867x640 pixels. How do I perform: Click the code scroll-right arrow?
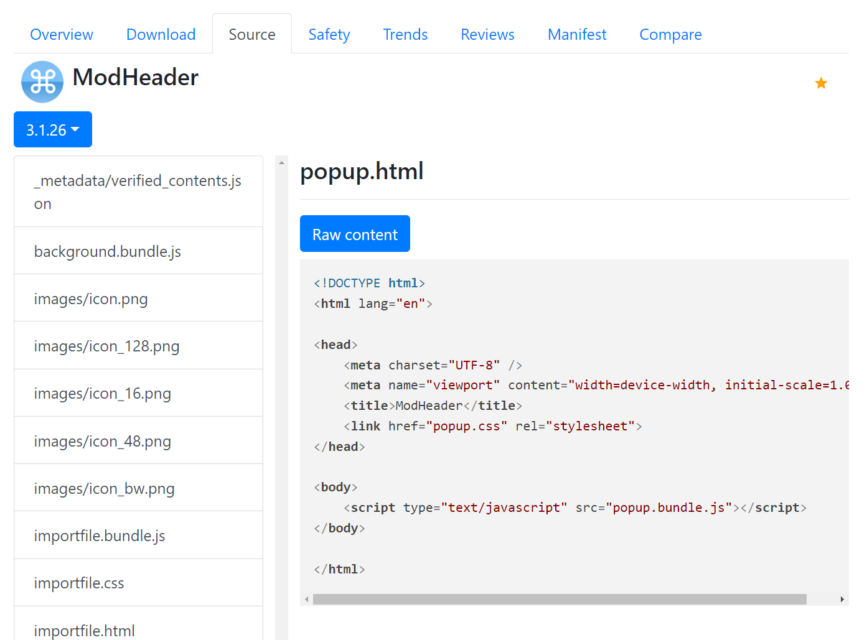pyautogui.click(x=842, y=599)
